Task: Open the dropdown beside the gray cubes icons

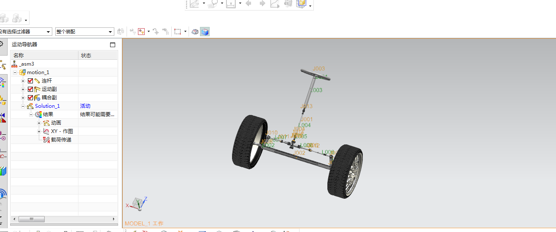Action: pos(26,20)
